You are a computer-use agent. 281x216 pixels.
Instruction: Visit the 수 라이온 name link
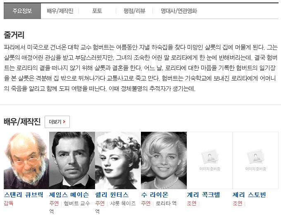pyautogui.click(x=155, y=195)
